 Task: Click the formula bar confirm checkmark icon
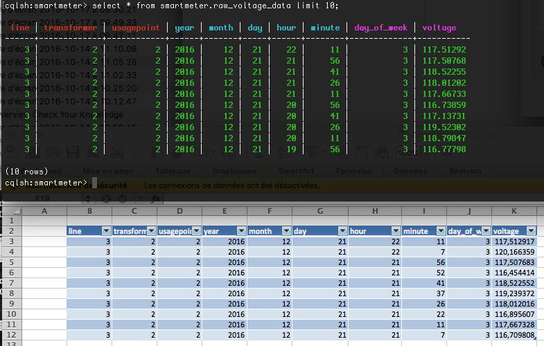click(122, 199)
